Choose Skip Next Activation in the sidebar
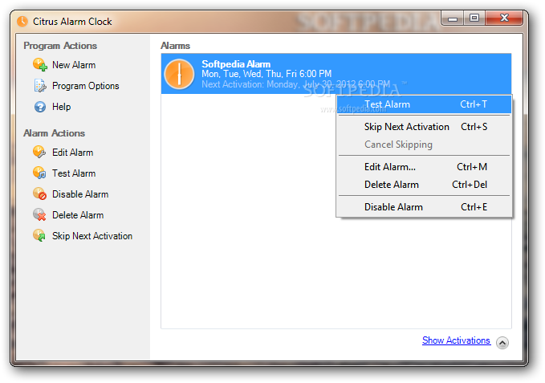The image size is (545, 383). click(x=92, y=236)
